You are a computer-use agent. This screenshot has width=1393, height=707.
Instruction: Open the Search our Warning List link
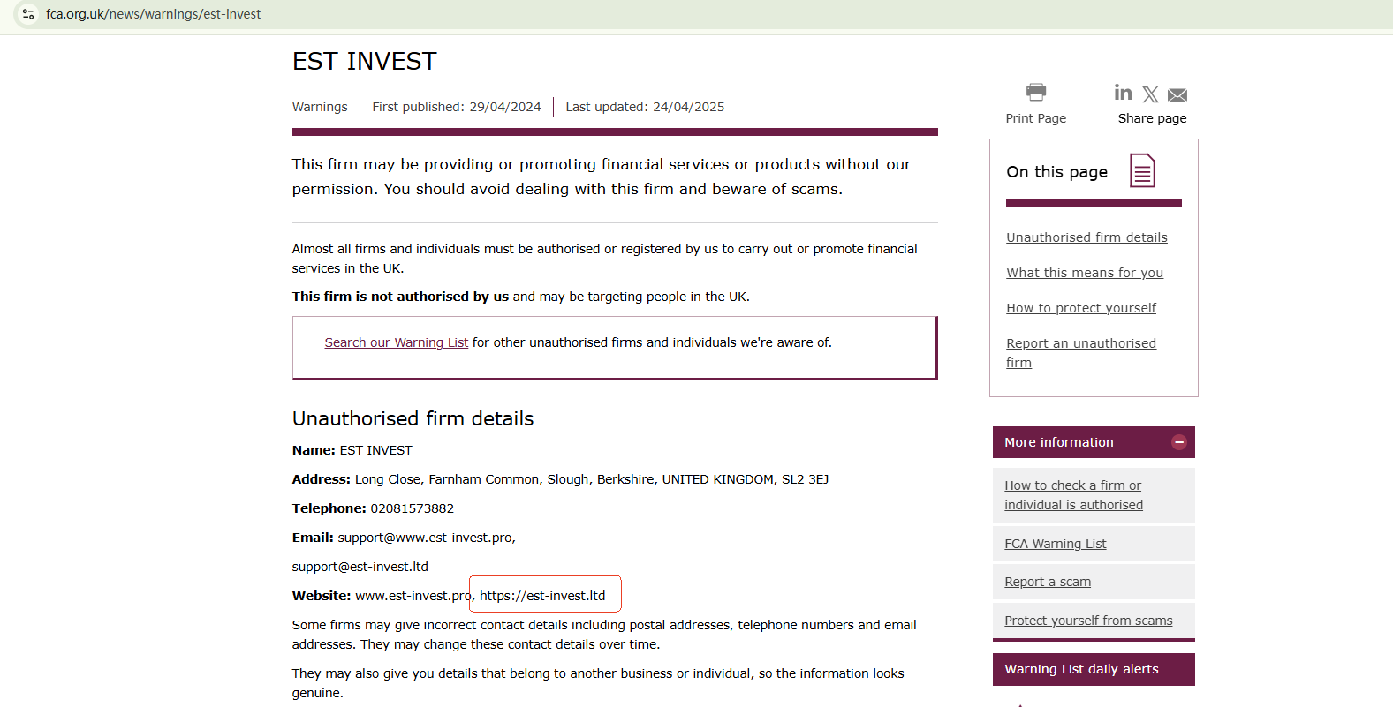point(396,342)
